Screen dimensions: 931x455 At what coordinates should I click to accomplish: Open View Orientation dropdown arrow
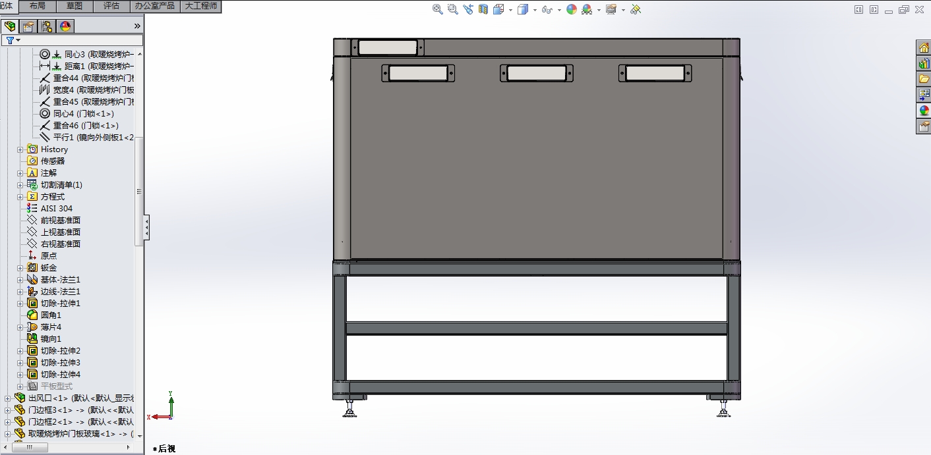(510, 10)
